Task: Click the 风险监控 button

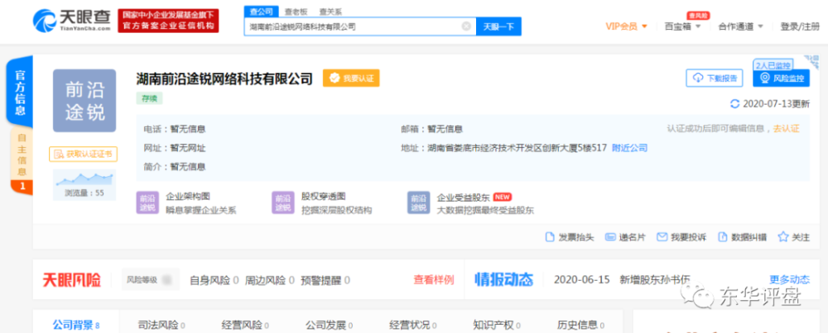Action: click(781, 78)
